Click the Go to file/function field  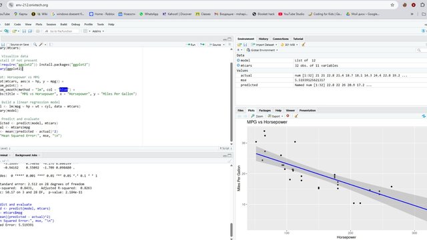click(x=62, y=31)
